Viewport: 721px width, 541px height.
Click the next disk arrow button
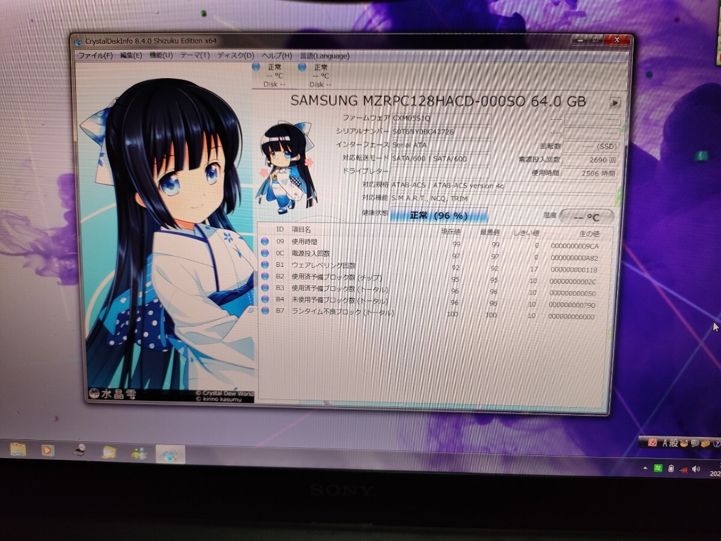tap(615, 102)
